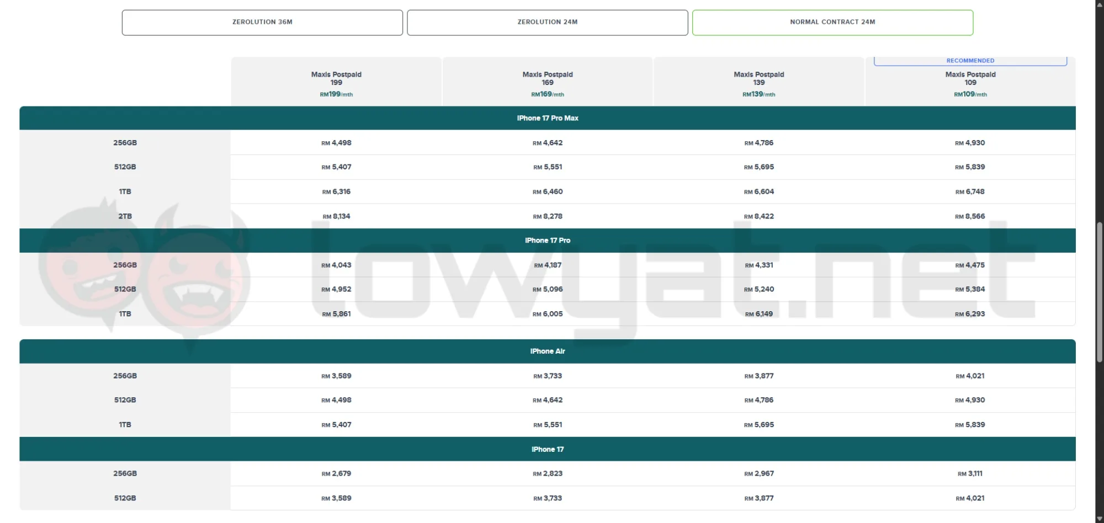1104x523 pixels.
Task: Select the 256GB row label under iPhone 17 Pro
Action: tap(125, 265)
